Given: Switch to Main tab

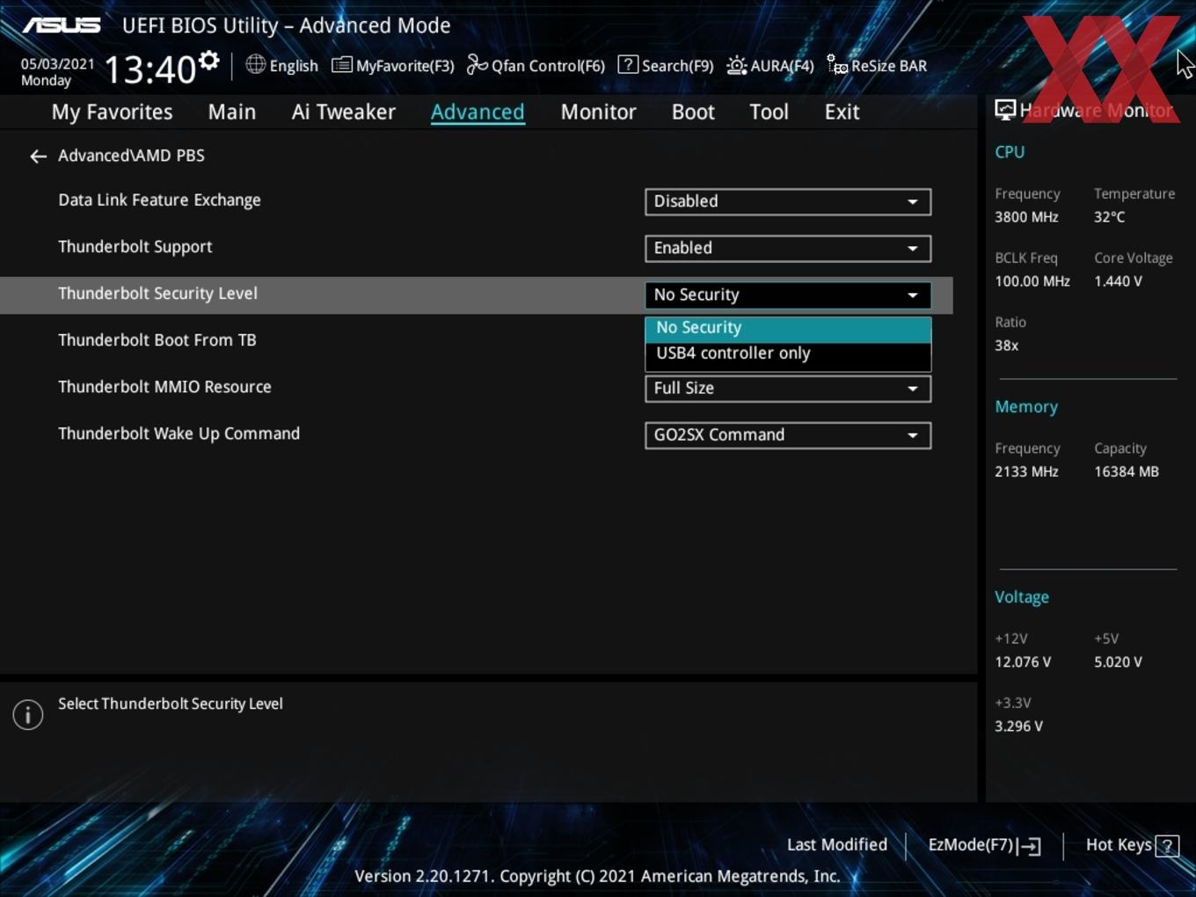Looking at the screenshot, I should click(x=232, y=112).
